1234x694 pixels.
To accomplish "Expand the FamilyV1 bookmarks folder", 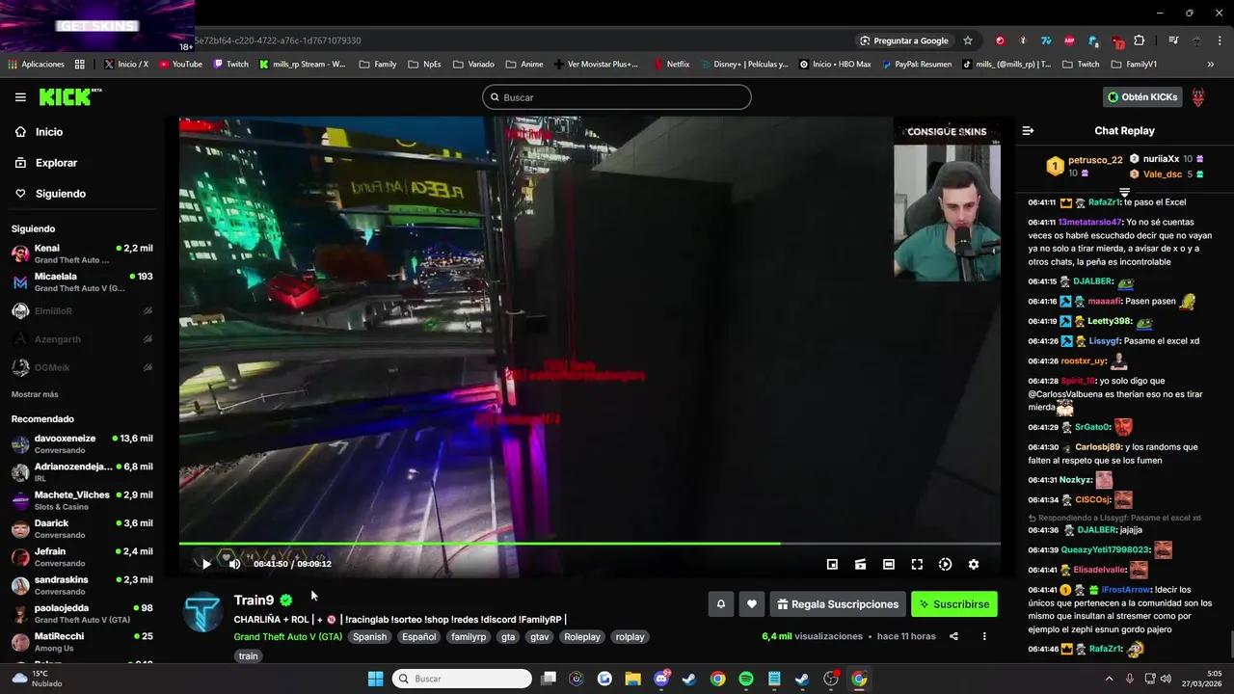I will pyautogui.click(x=1134, y=65).
